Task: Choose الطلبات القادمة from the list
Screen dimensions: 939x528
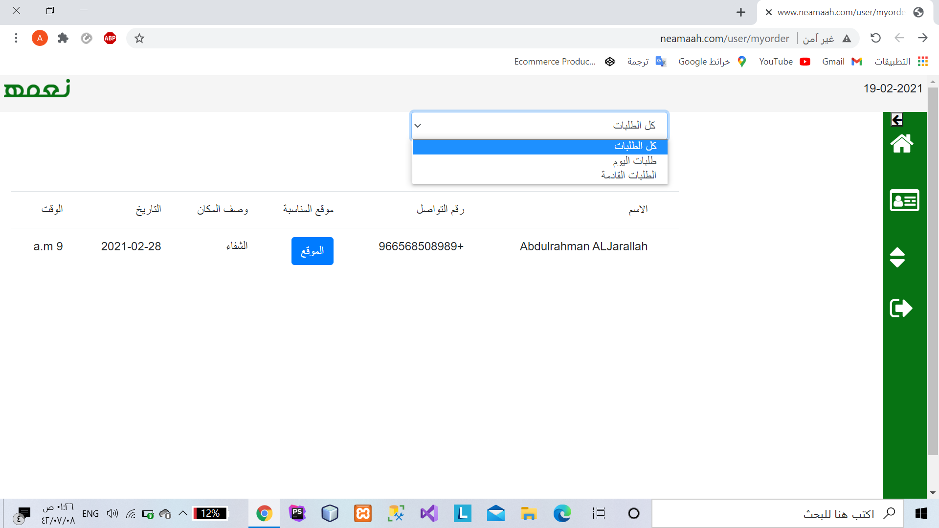Action: click(x=540, y=175)
